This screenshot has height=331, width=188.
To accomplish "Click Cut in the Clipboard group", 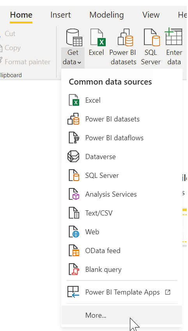I will 10,34.
